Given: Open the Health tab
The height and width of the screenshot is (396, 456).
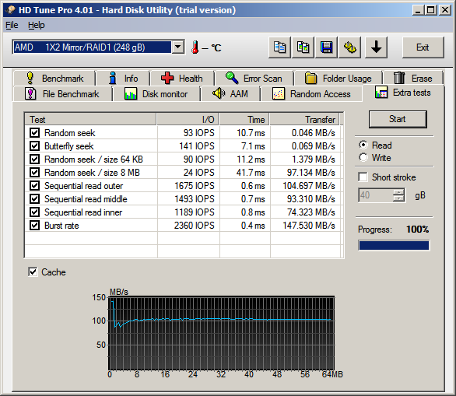Looking at the screenshot, I should point(182,79).
